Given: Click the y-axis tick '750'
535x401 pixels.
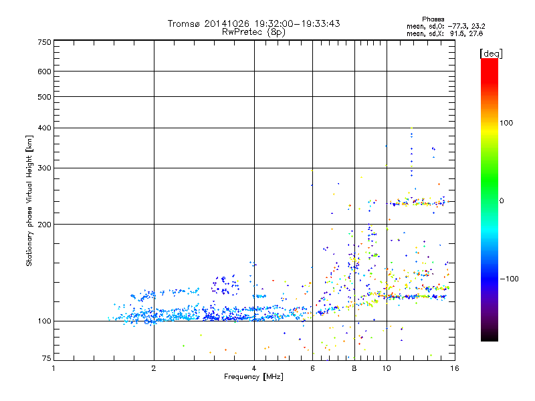Looking at the screenshot, I should coord(44,42).
